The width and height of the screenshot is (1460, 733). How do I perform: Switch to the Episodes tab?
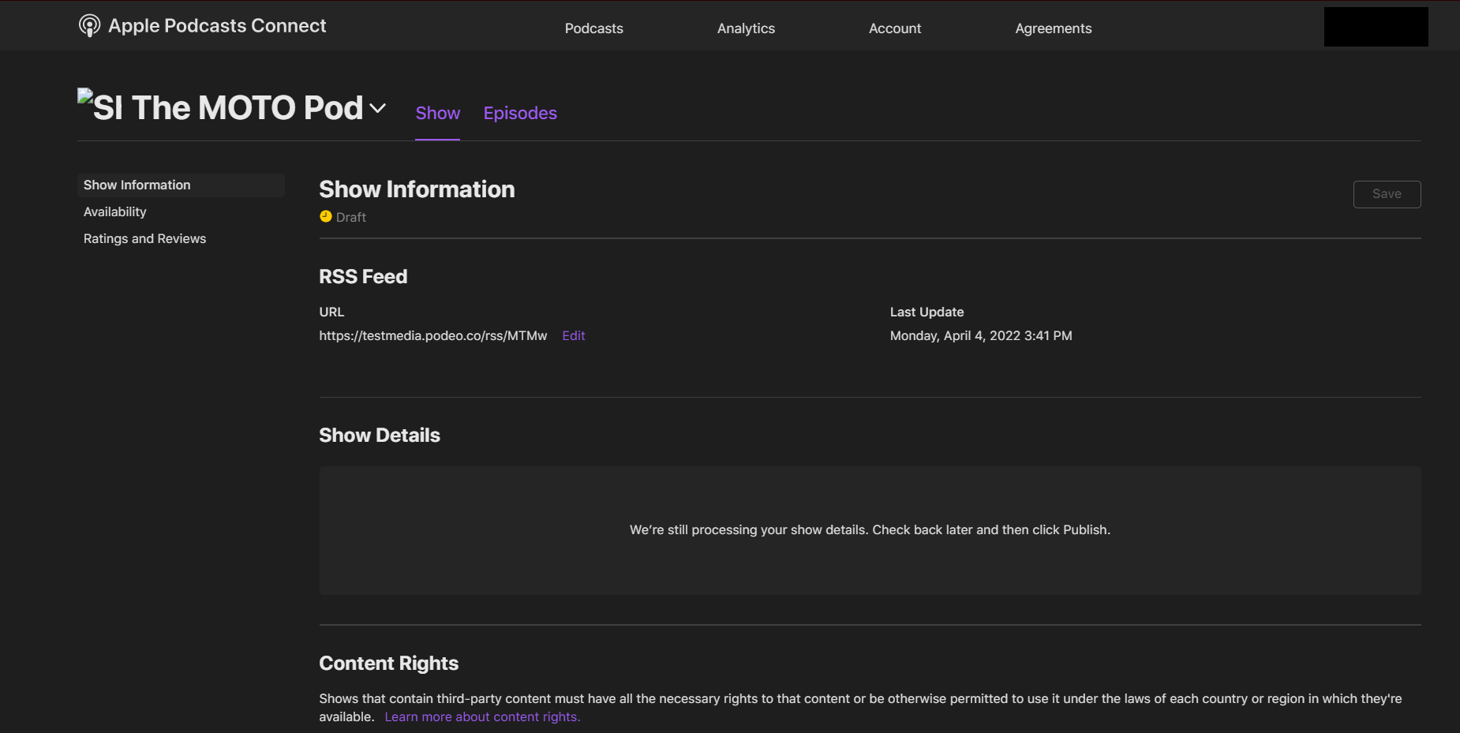click(x=520, y=114)
